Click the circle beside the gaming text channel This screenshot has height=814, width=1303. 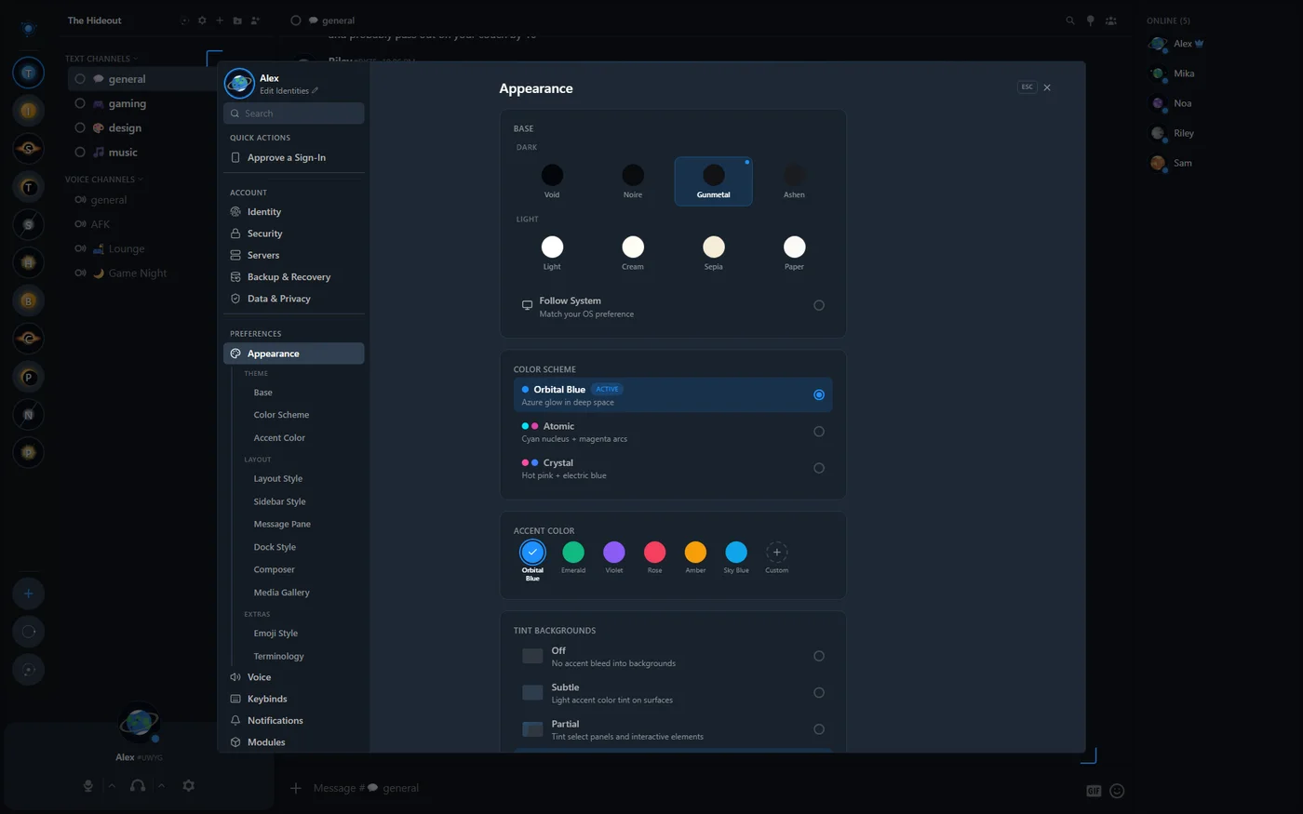tap(80, 103)
